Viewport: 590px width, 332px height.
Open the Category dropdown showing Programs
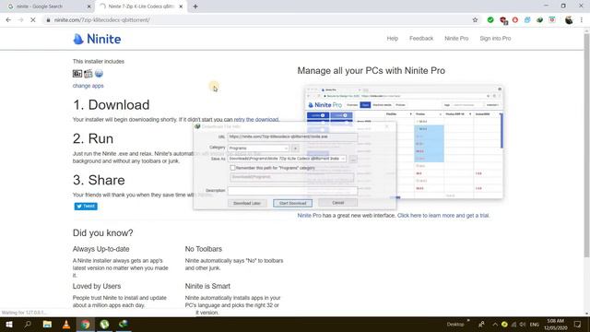(x=258, y=148)
